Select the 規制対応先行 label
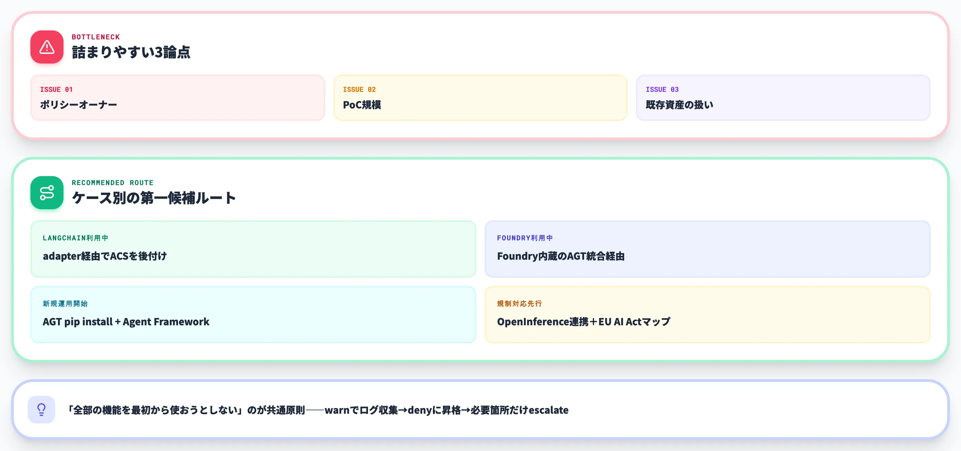 (519, 304)
